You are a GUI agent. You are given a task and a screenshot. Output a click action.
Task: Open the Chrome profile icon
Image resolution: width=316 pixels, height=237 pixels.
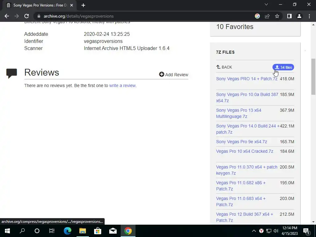[x=299, y=16]
